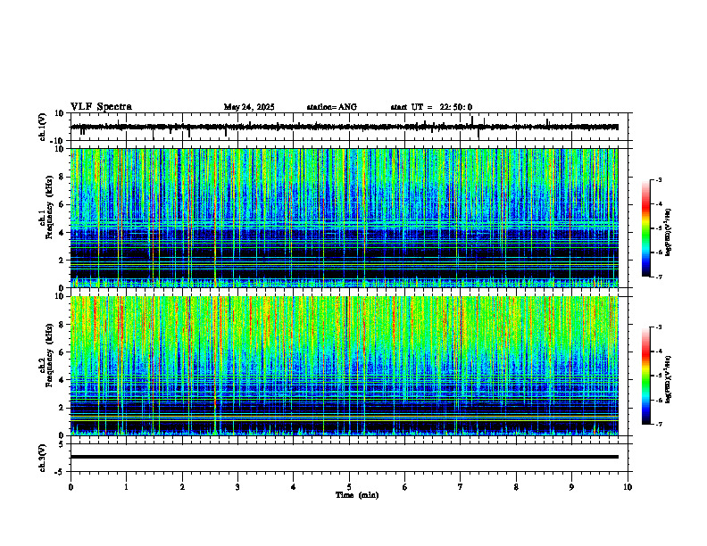The image size is (707, 546).
Task: Click the "6" kHz tick on ch.1 frequency axis
Action: (x=62, y=204)
